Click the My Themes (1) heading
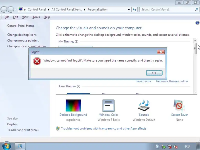Viewport: 200px width, 150px height. point(68,41)
